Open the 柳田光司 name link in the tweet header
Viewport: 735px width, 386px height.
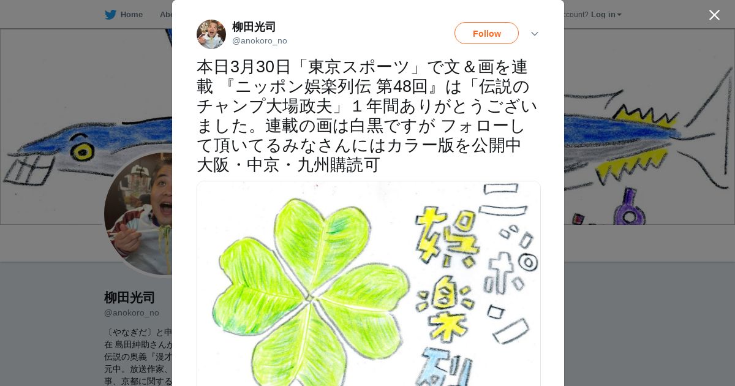pyautogui.click(x=254, y=27)
